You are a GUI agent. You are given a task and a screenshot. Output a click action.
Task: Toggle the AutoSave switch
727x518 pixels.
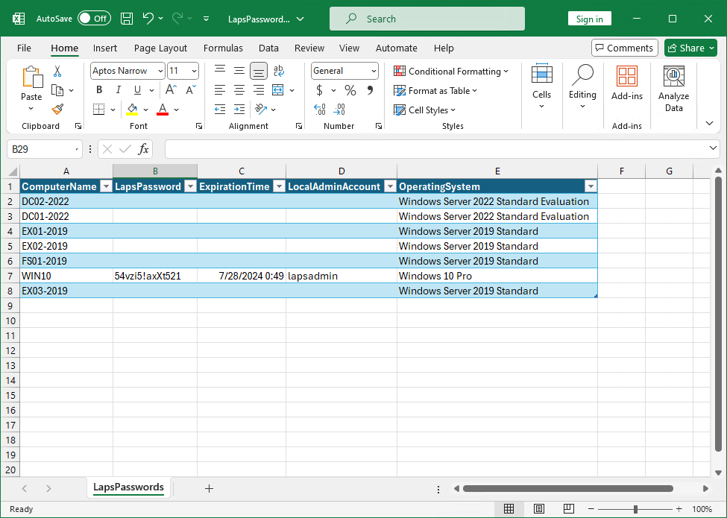pos(94,19)
